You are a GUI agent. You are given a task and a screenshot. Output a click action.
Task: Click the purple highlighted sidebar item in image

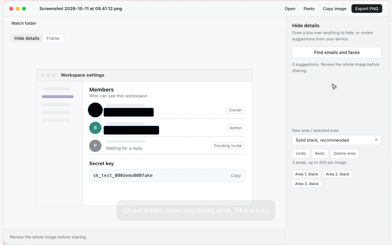[x=58, y=97]
